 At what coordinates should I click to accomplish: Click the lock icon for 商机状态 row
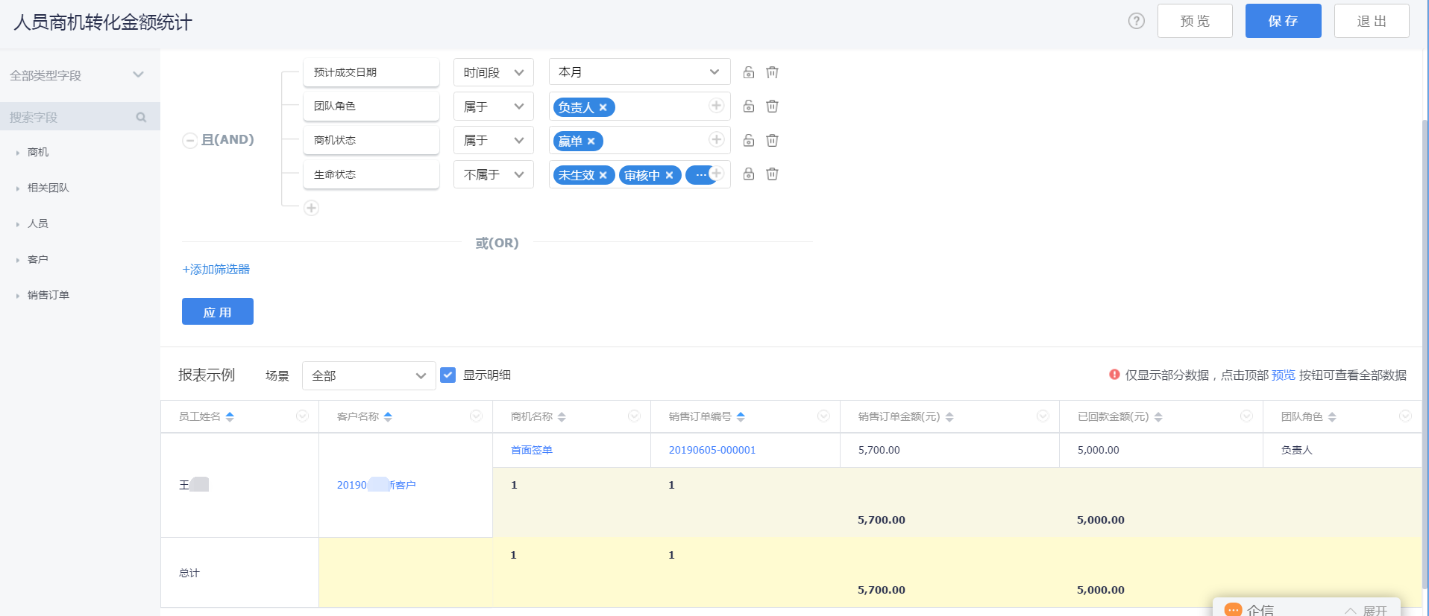pyautogui.click(x=749, y=140)
